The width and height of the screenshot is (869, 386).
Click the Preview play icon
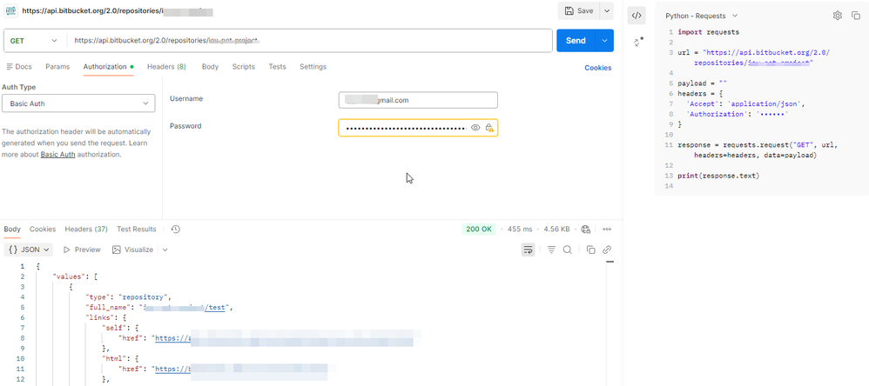point(66,250)
